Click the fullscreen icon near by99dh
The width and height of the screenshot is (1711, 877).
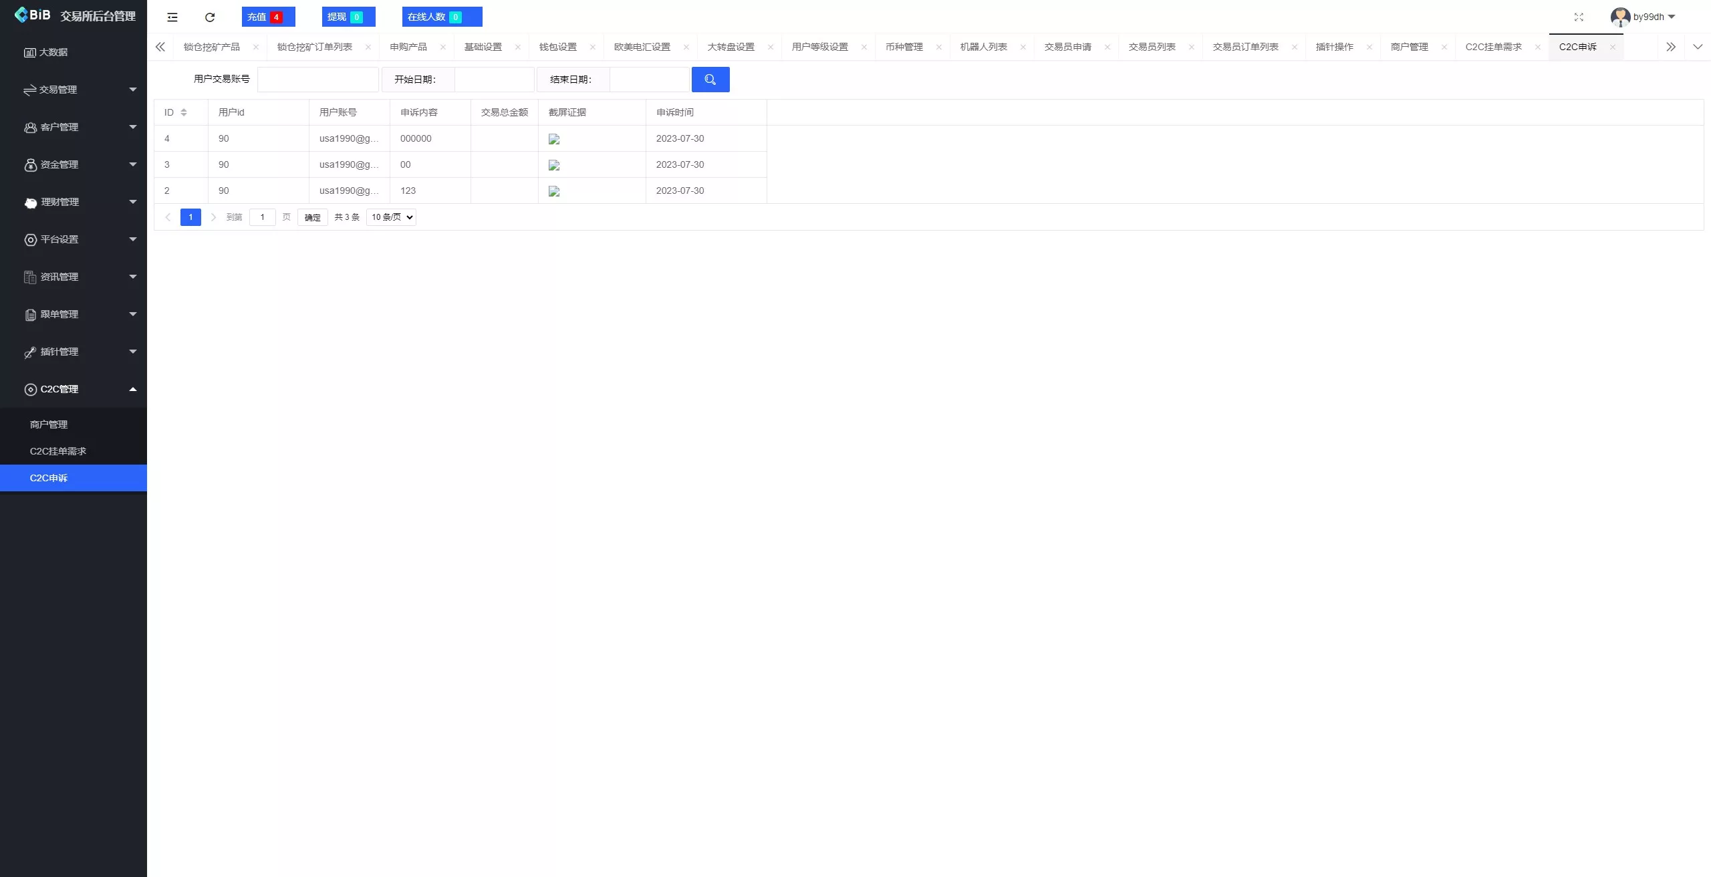click(x=1579, y=17)
